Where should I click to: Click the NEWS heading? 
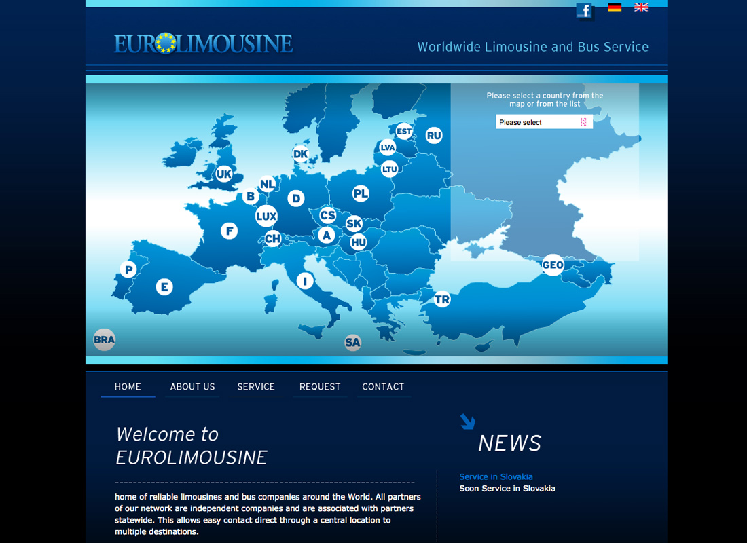[510, 443]
